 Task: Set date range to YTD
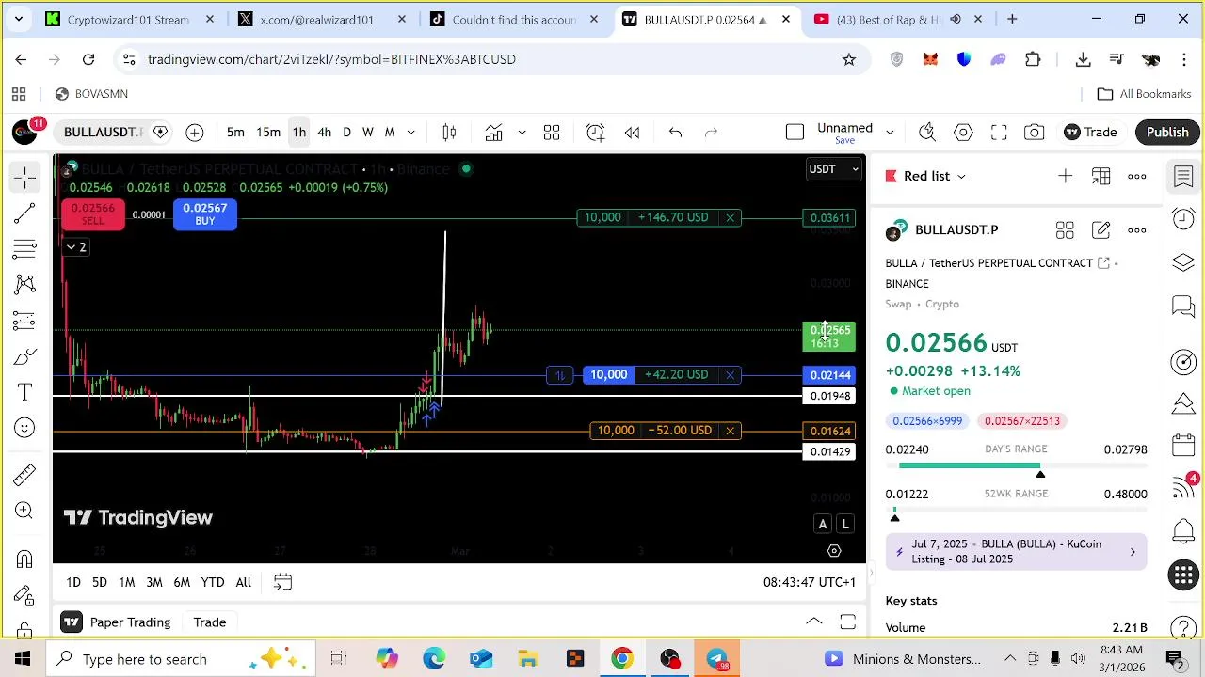(x=213, y=583)
